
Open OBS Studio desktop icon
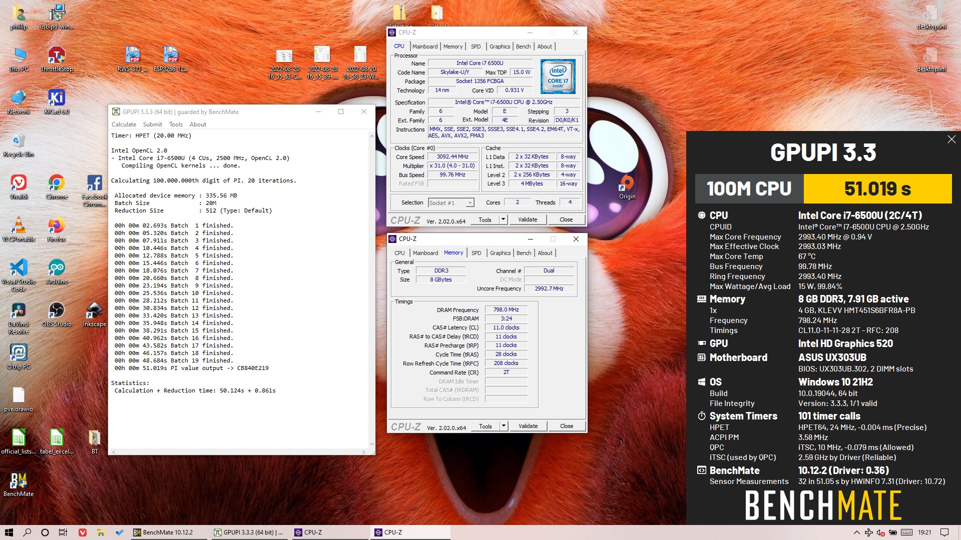coord(57,314)
